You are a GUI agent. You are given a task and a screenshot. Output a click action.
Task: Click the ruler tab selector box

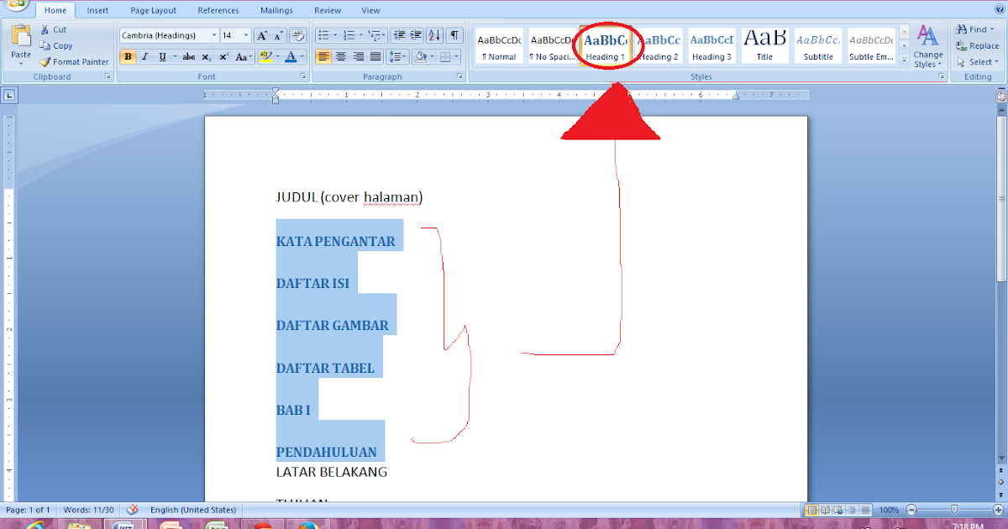click(9, 96)
